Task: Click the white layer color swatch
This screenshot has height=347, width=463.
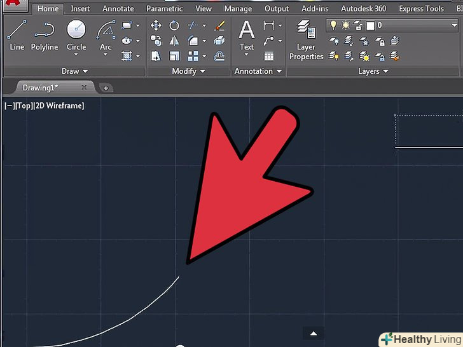Action: pos(370,25)
